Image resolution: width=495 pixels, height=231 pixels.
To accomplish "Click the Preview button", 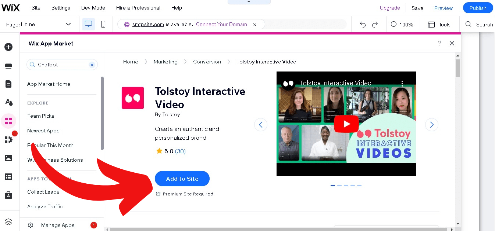I will [444, 8].
